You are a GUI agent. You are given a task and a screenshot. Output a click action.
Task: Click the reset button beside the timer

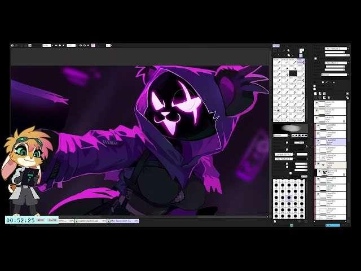click(x=41, y=220)
